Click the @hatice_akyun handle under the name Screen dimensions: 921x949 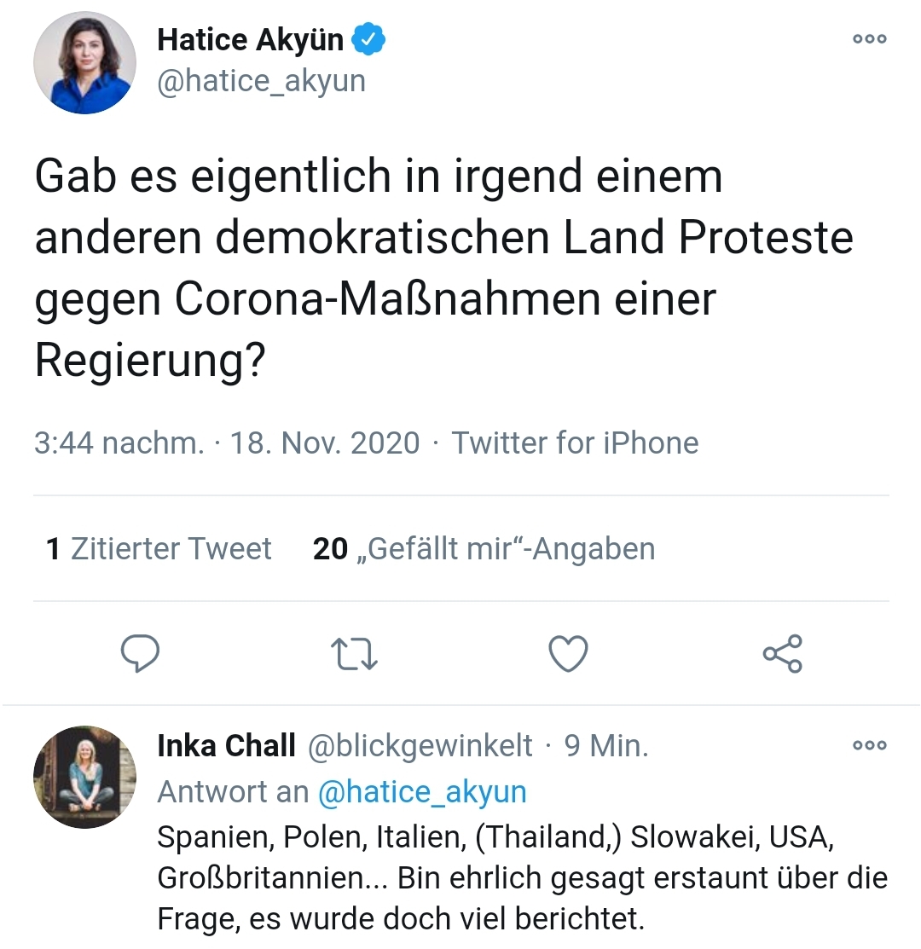coord(261,82)
